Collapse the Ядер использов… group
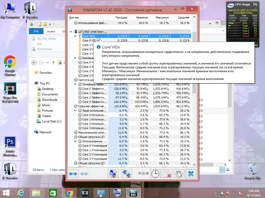 tap(75, 111)
